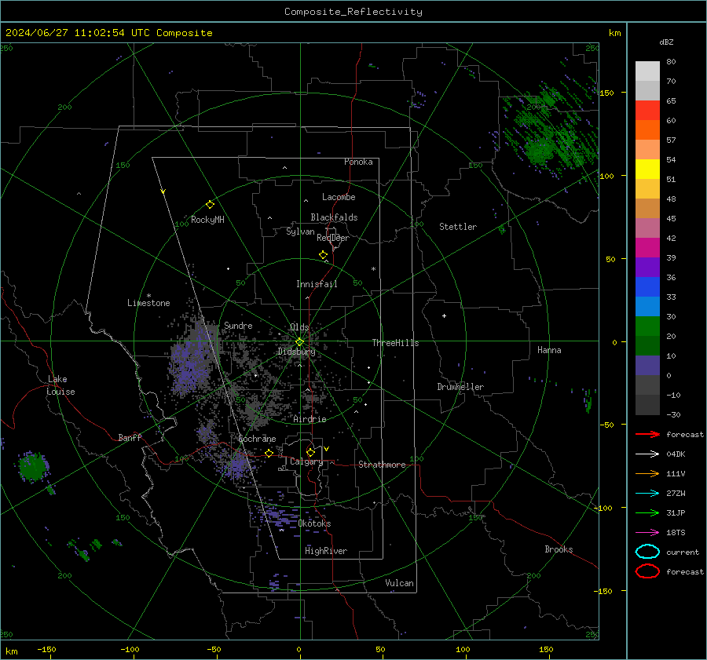
Task: Pick the slate purple 10 dBZ swatch
Action: (647, 366)
